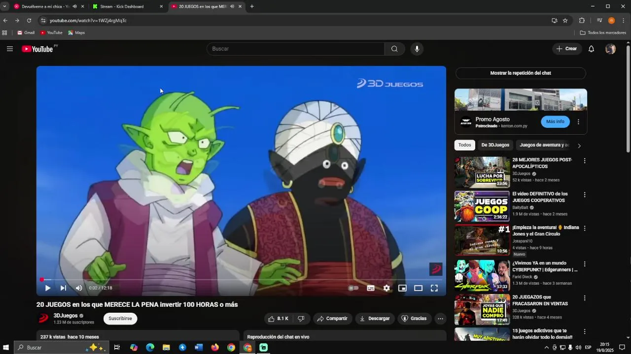Play the video
The height and width of the screenshot is (354, 631).
[x=48, y=288]
